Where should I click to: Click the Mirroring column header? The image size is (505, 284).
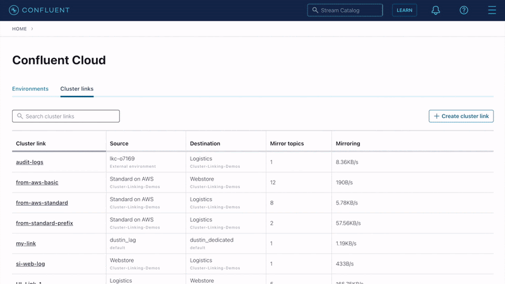coord(348,144)
